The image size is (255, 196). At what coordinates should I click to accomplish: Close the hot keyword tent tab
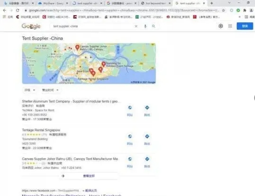pos(170,3)
